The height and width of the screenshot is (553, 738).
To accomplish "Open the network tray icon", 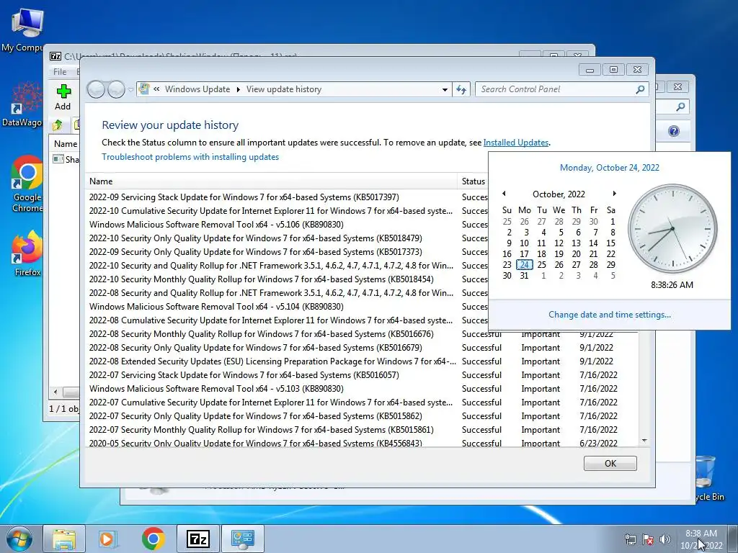I will pyautogui.click(x=630, y=539).
